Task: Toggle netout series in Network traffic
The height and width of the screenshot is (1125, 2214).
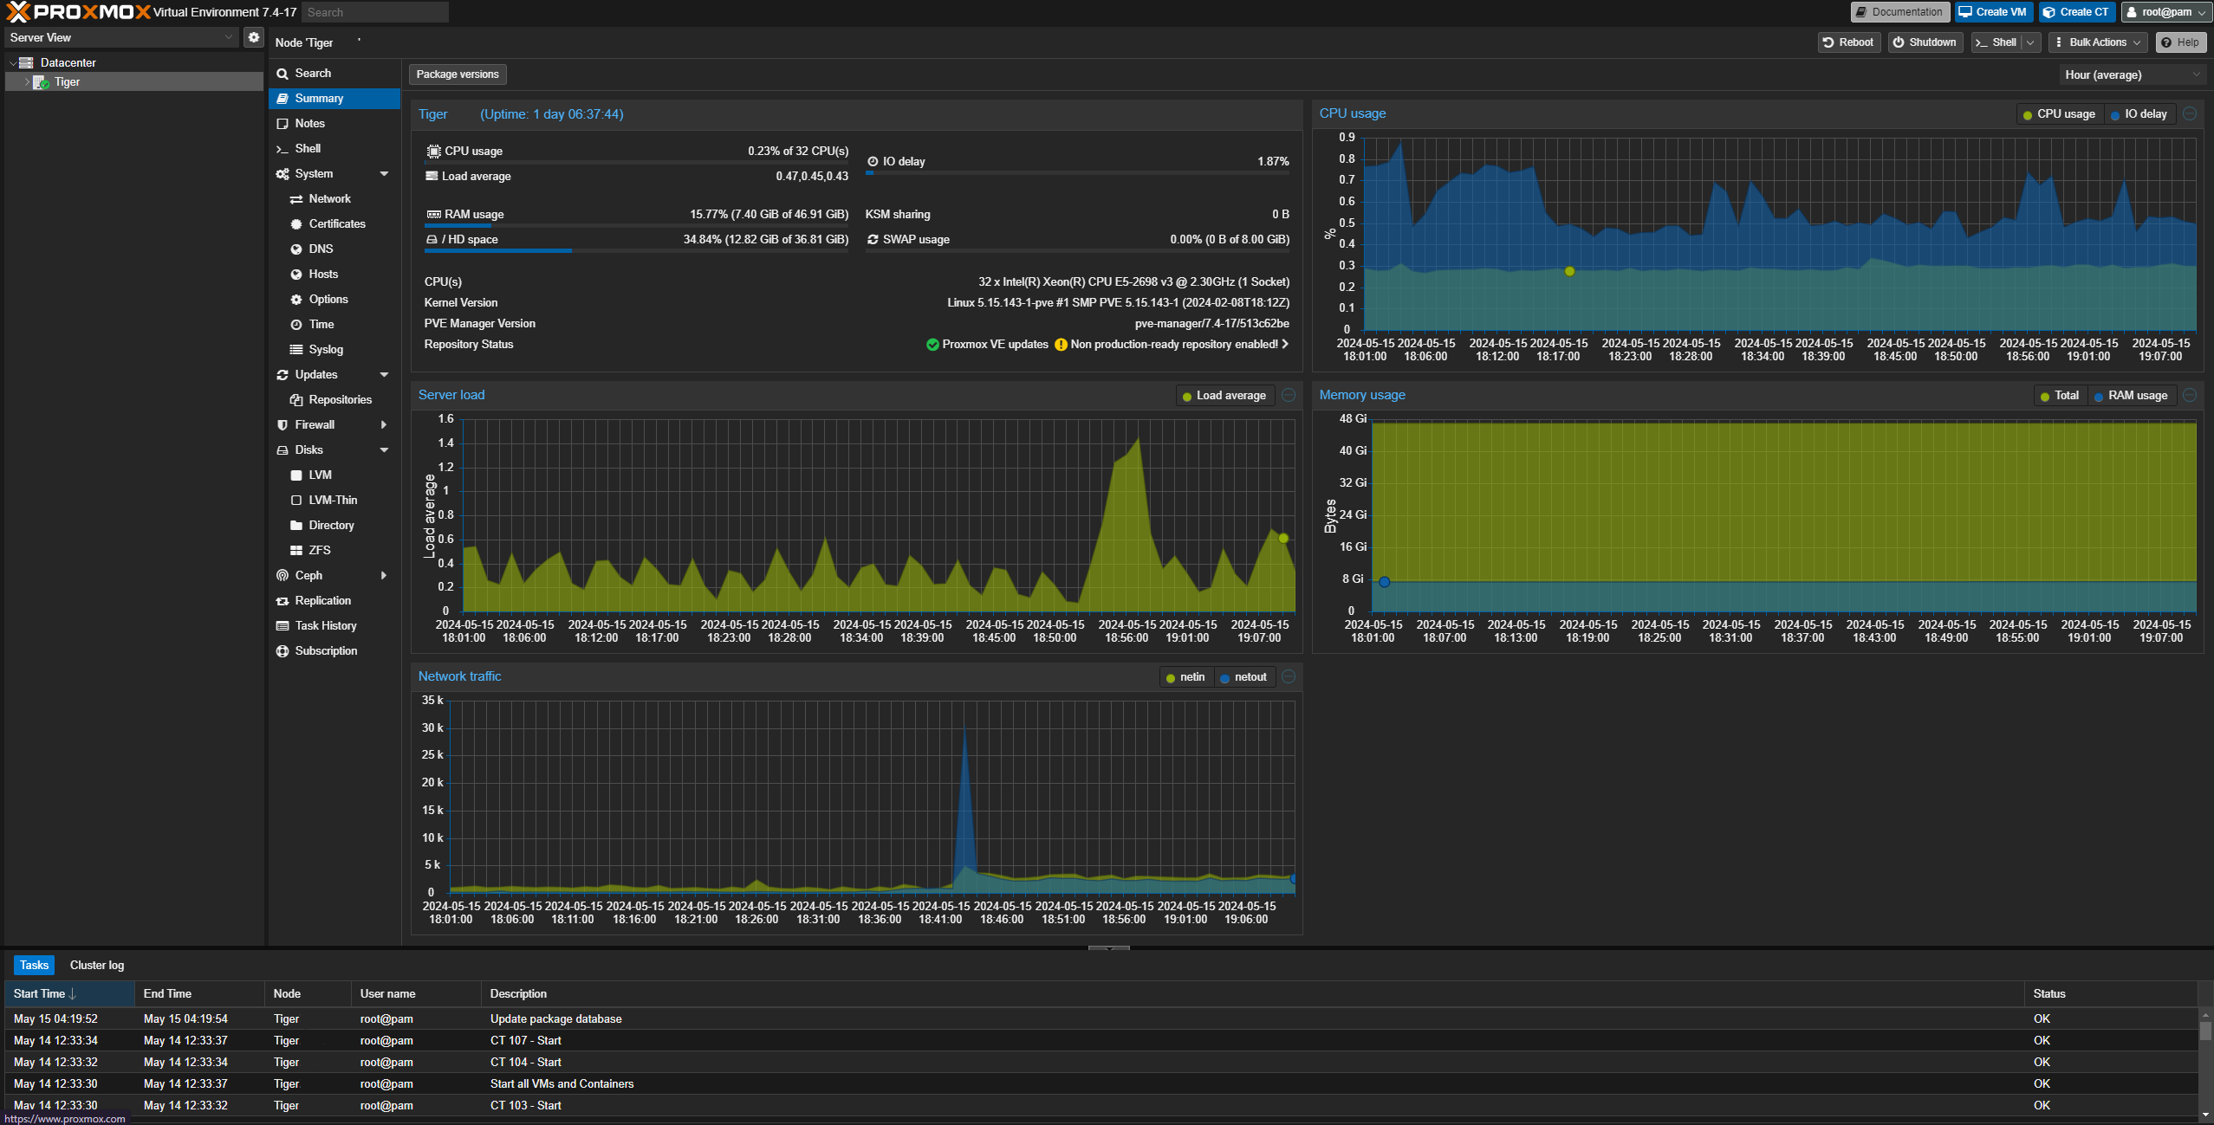Action: [1243, 677]
